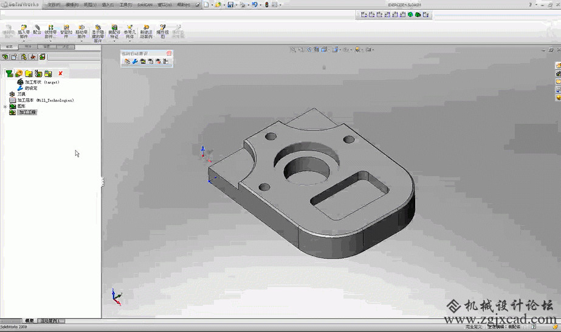Image resolution: width=561 pixels, height=332 pixels.
Task: Open dropdown arrow next to New document icon
Action: click(212, 5)
